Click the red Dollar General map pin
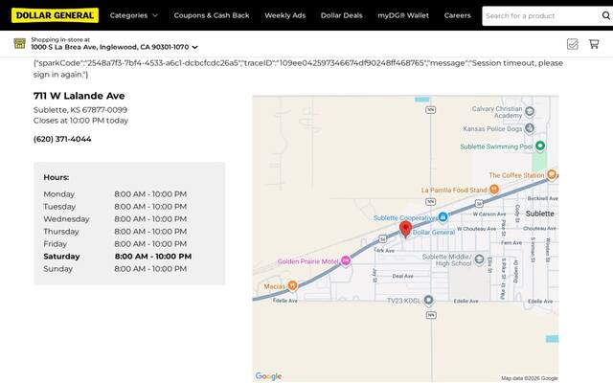This screenshot has width=613, height=383. (405, 229)
